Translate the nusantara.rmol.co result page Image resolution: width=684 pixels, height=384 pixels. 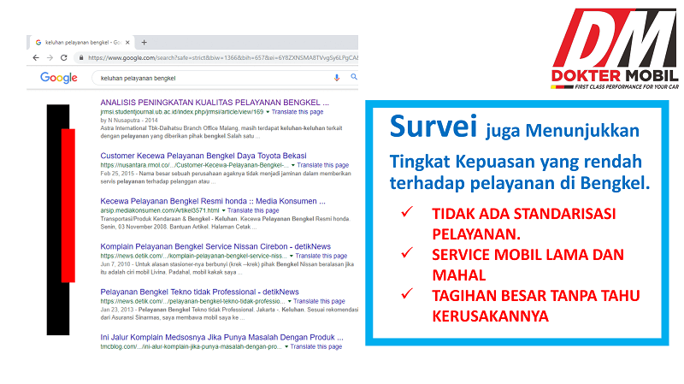point(323,165)
